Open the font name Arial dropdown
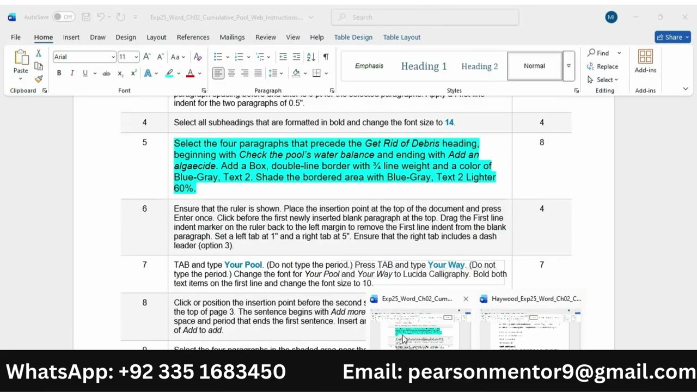 pos(113,57)
